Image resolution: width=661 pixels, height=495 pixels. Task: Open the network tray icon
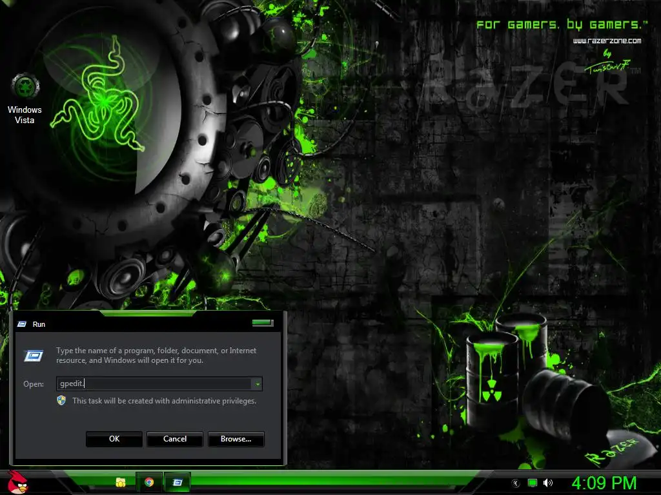(x=533, y=483)
